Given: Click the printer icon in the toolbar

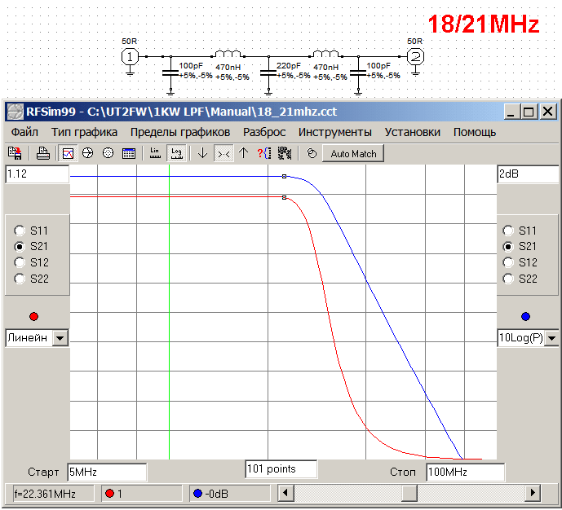Looking at the screenshot, I should pyautogui.click(x=43, y=153).
